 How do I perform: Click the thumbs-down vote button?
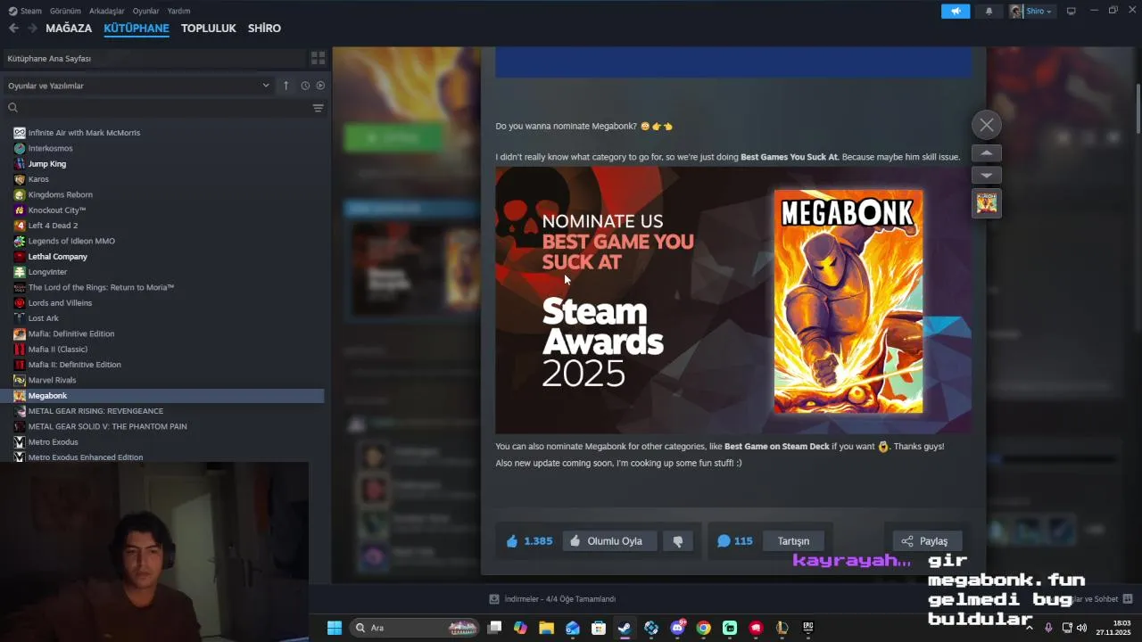click(678, 541)
